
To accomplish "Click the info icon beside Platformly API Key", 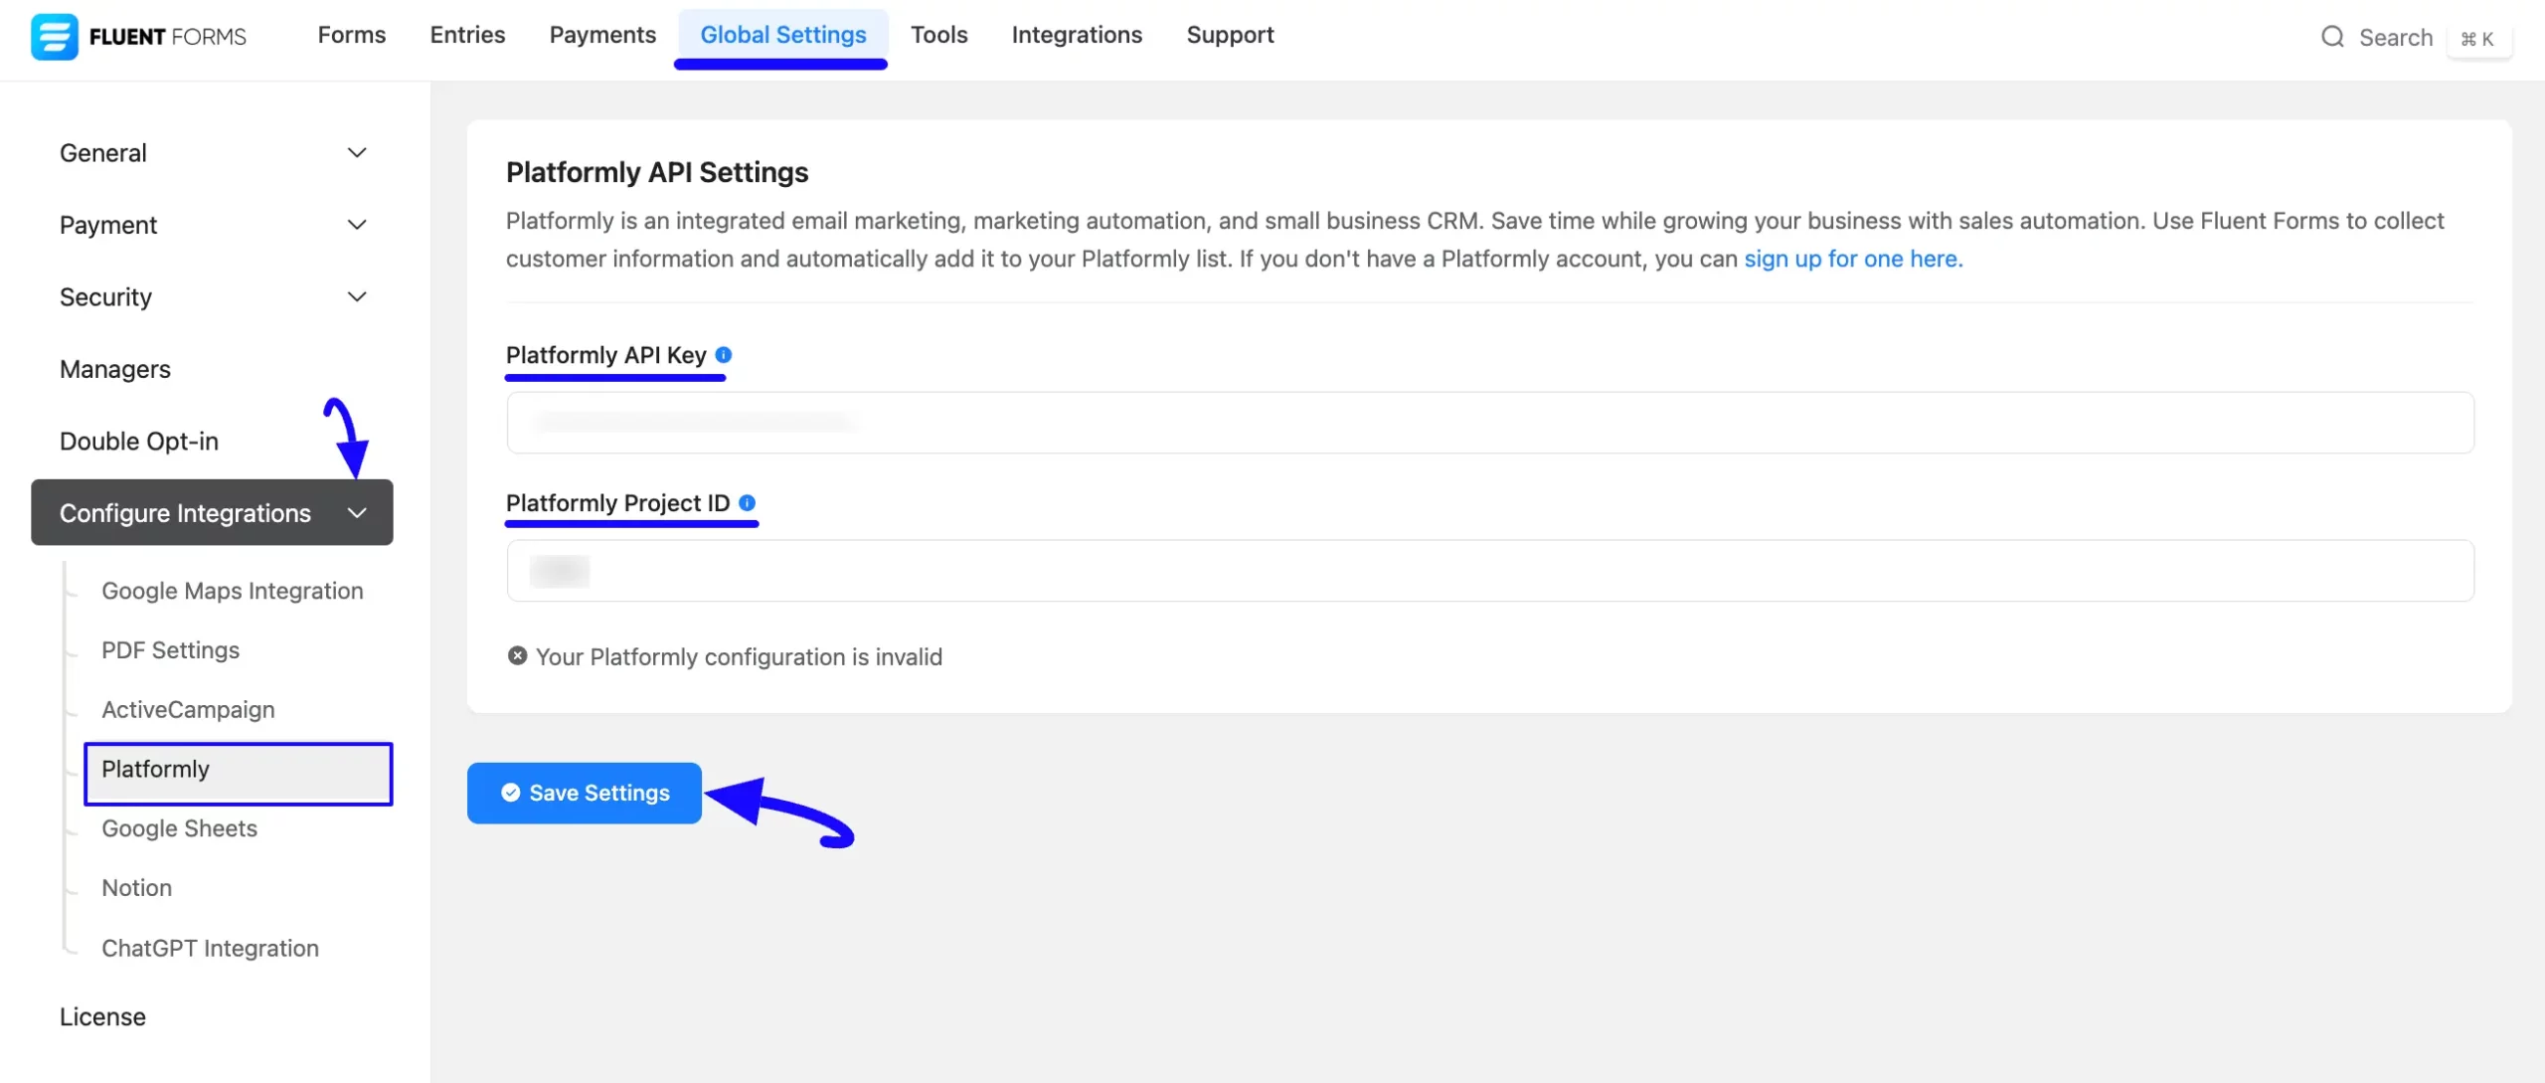I will point(724,355).
